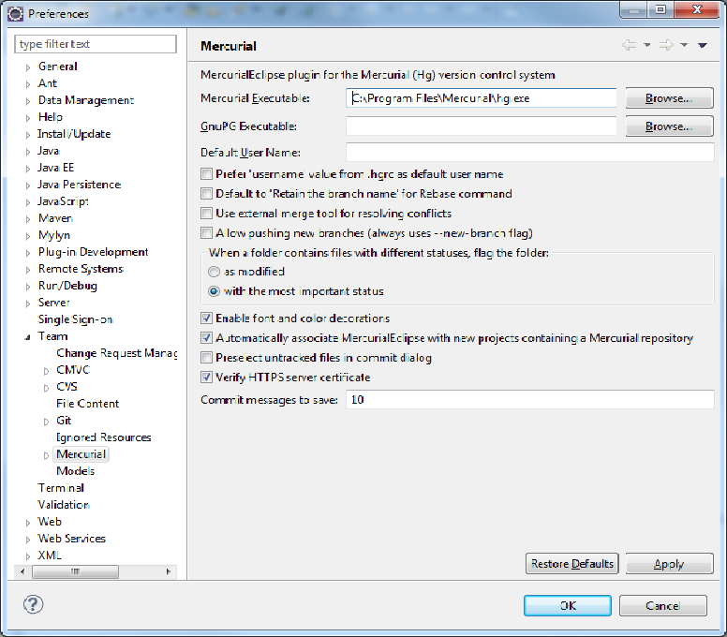Expand the Git node under Team
Image resolution: width=727 pixels, height=637 pixels.
pyautogui.click(x=46, y=422)
